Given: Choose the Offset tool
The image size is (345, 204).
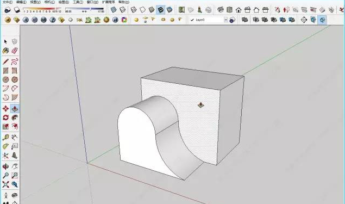Looking at the screenshot, I should pos(15,126).
